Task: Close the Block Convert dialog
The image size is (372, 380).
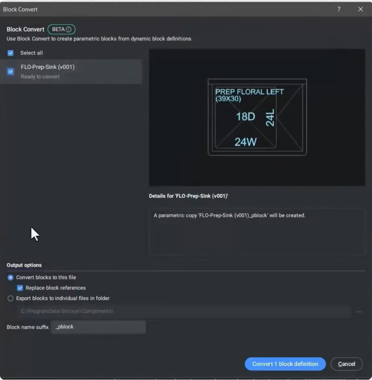Action: click(361, 9)
